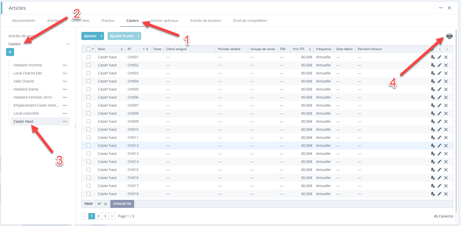Go to page 2

98,216
